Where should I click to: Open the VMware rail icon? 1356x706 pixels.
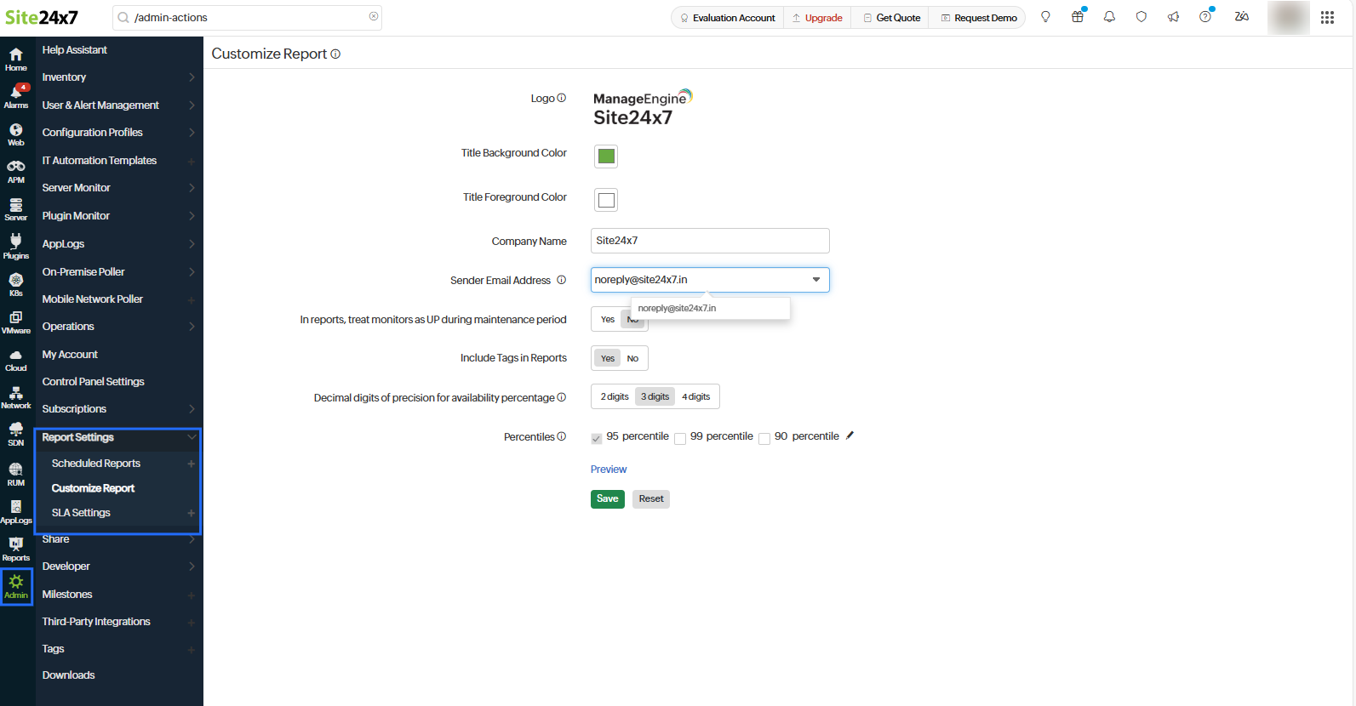pyautogui.click(x=16, y=322)
